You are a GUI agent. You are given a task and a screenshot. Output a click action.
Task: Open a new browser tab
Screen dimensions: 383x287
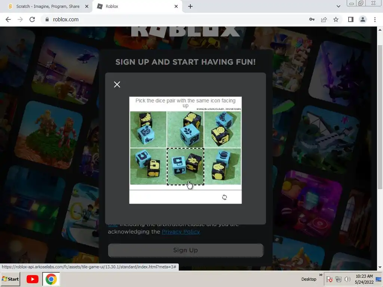tap(190, 6)
